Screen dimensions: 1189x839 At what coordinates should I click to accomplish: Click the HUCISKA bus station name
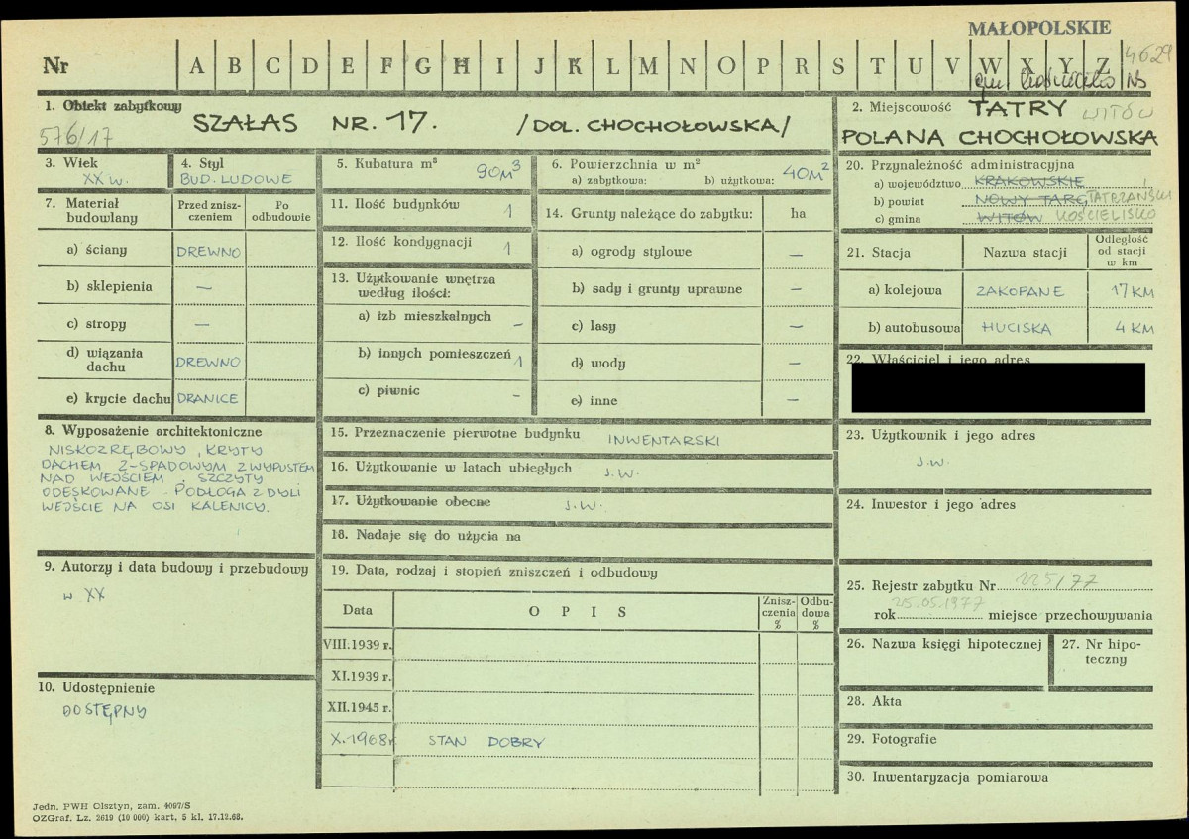point(1016,327)
